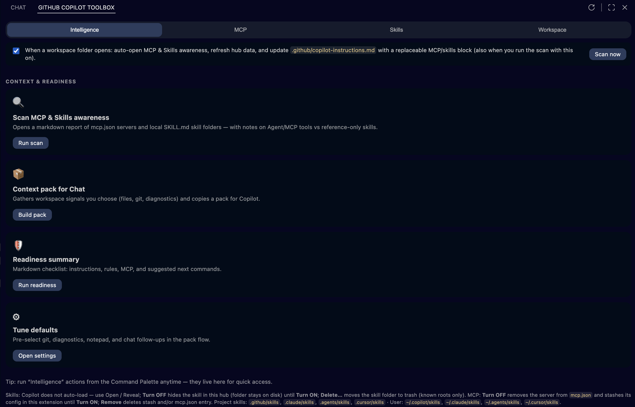The width and height of the screenshot is (635, 407).
Task: Select the magnifying glass scan icon
Action: (x=18, y=102)
